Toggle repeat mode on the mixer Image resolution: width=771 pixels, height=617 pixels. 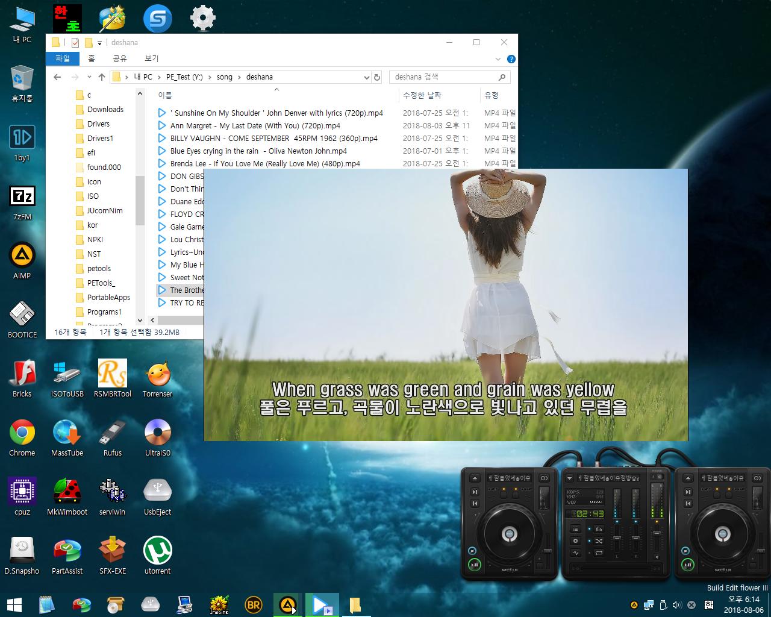coord(599,553)
